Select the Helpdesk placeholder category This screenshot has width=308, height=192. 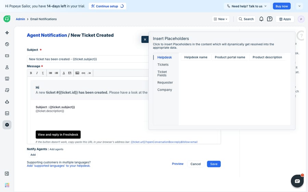164,57
